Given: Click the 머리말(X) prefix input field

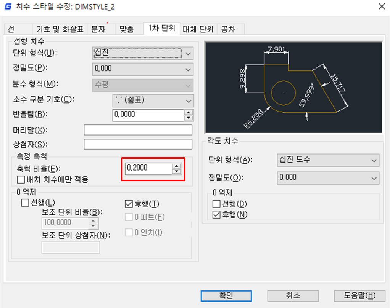Looking at the screenshot, I should click(x=138, y=130).
